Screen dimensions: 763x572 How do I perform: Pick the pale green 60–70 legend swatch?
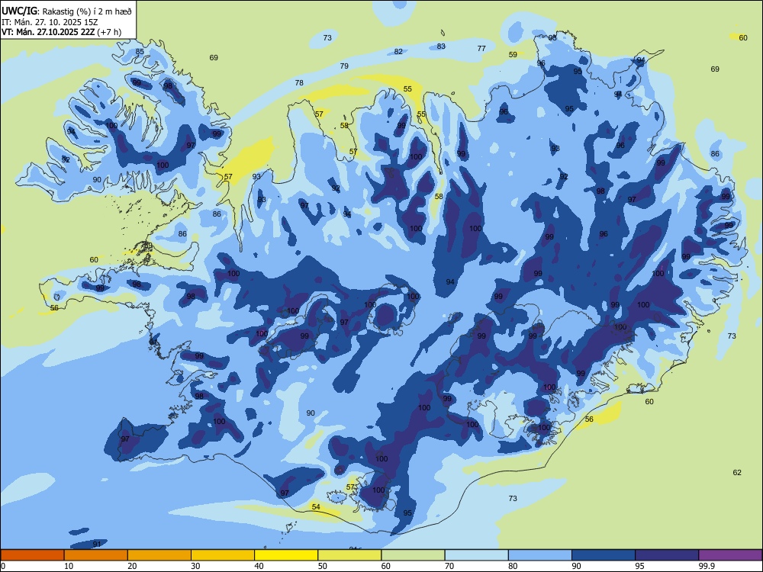(x=413, y=555)
